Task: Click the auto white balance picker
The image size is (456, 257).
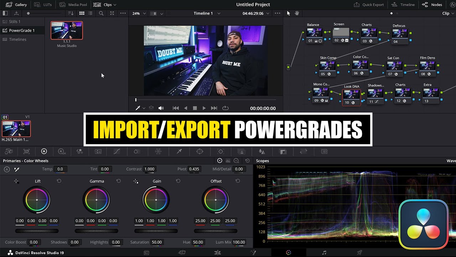Action: 17,169
